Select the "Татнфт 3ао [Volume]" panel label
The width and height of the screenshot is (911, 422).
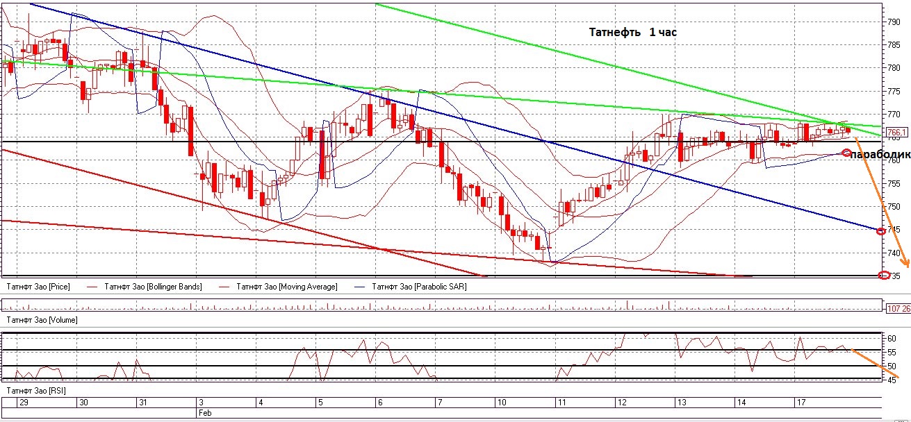click(x=41, y=320)
